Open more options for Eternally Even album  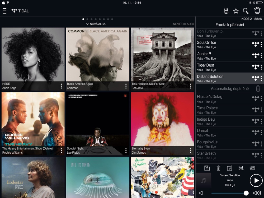coord(191,151)
